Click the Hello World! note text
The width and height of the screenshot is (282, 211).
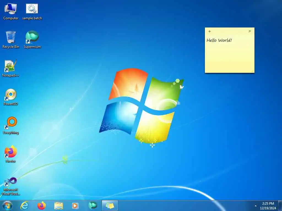click(x=219, y=40)
